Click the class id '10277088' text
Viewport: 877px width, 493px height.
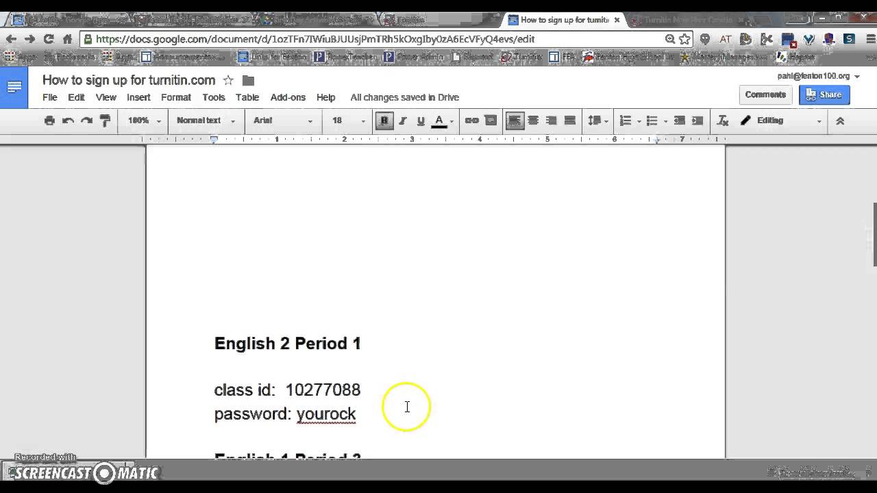[x=323, y=390]
